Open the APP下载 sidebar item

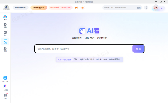tap(5, 79)
